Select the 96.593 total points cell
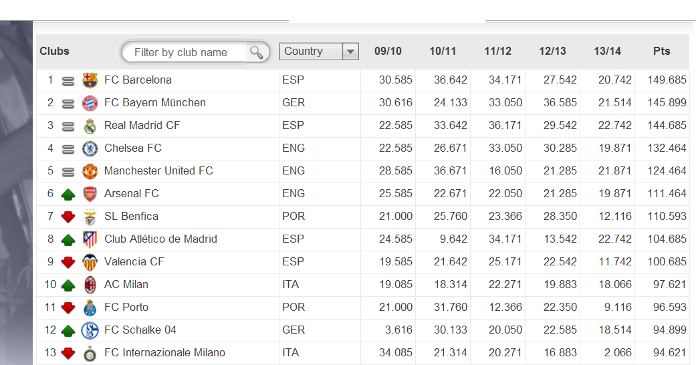This screenshot has height=365, width=696. (x=663, y=308)
